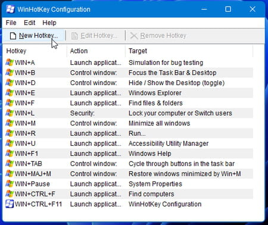Screen dimensions: 268x225
Task: Click 'Control window:' action in WIN+TAB row
Action: tap(94, 164)
